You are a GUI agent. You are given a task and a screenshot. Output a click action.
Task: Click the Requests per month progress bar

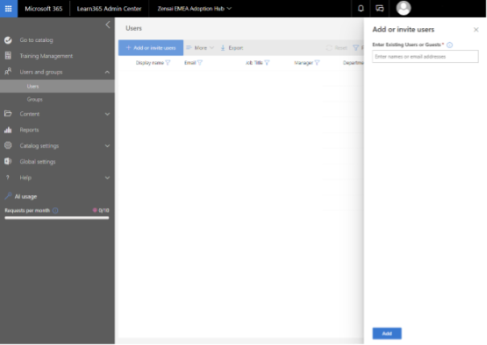point(56,218)
